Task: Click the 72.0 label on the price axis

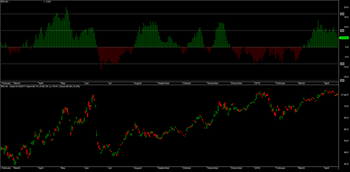Action: [346, 106]
